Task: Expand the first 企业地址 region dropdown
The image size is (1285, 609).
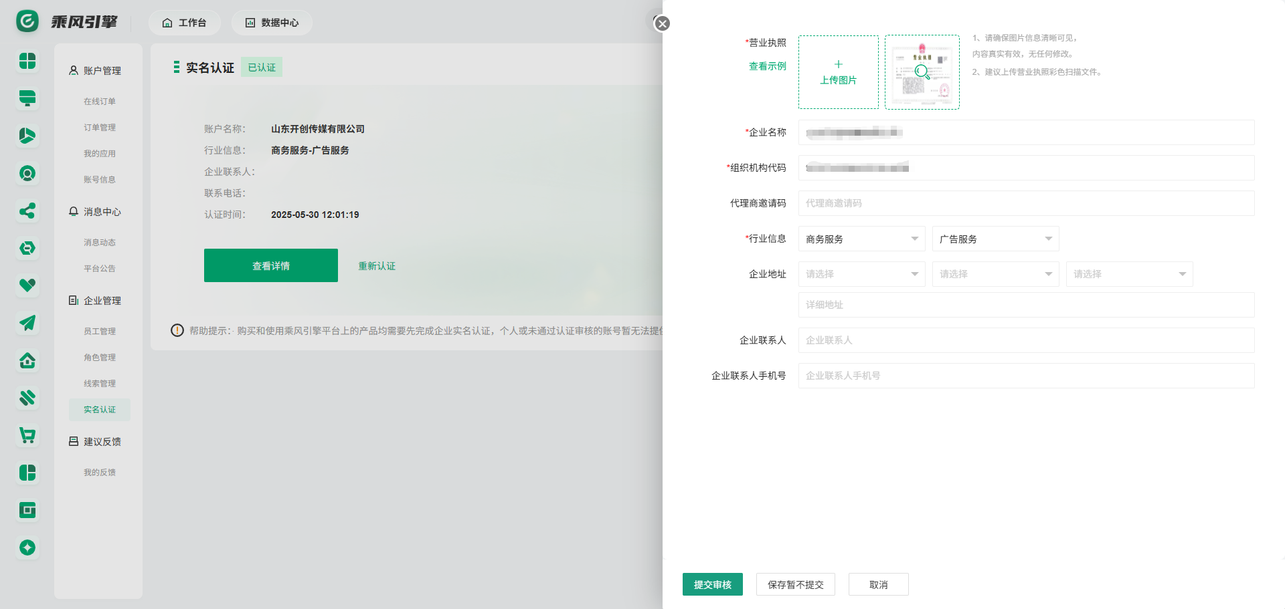Action: [861, 274]
